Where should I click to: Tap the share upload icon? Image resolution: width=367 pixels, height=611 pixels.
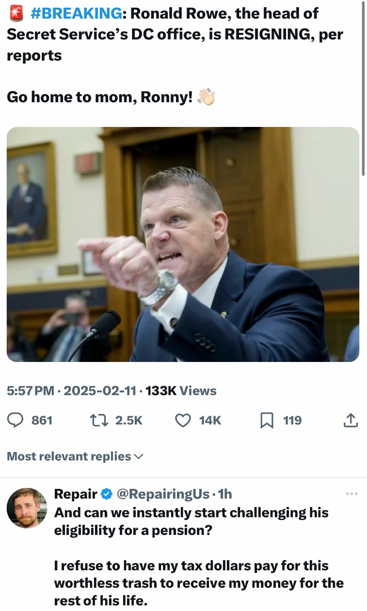[x=351, y=420]
